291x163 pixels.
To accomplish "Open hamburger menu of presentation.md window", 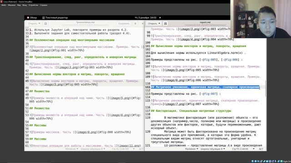I will coord(135,24).
